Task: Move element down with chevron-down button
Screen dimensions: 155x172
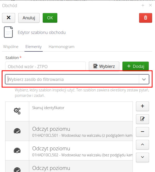Action: pyautogui.click(x=142, y=157)
